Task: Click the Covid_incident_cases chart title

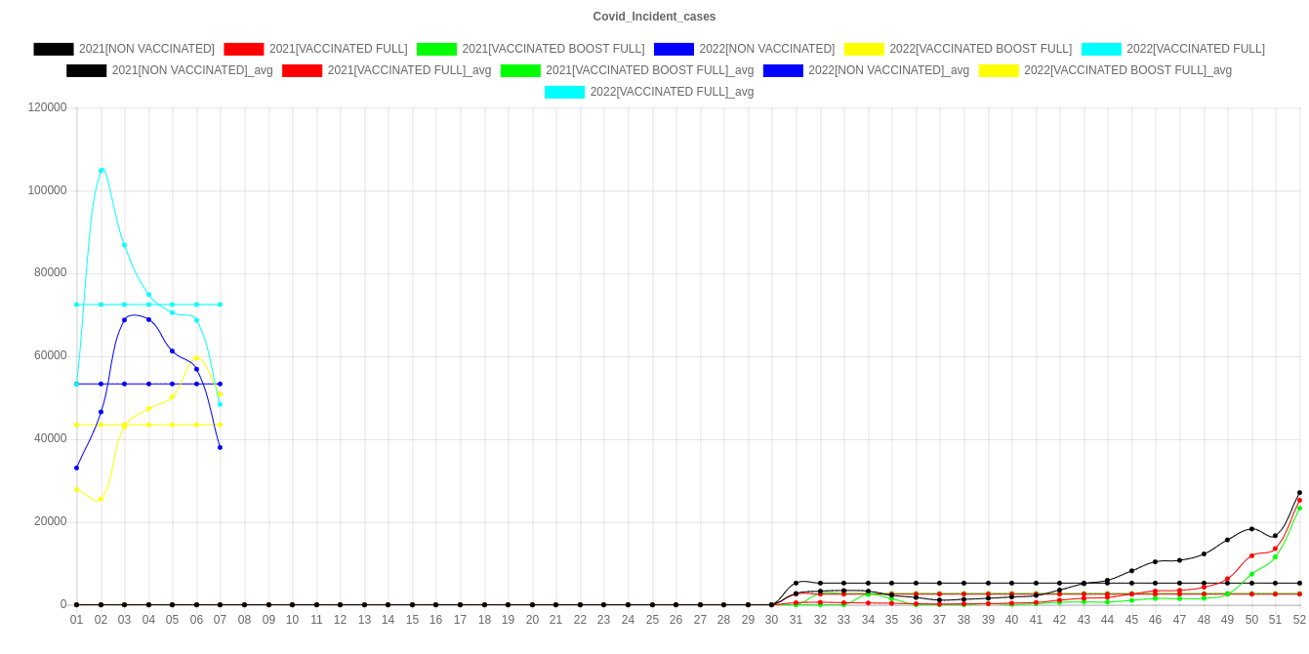Action: pyautogui.click(x=654, y=17)
